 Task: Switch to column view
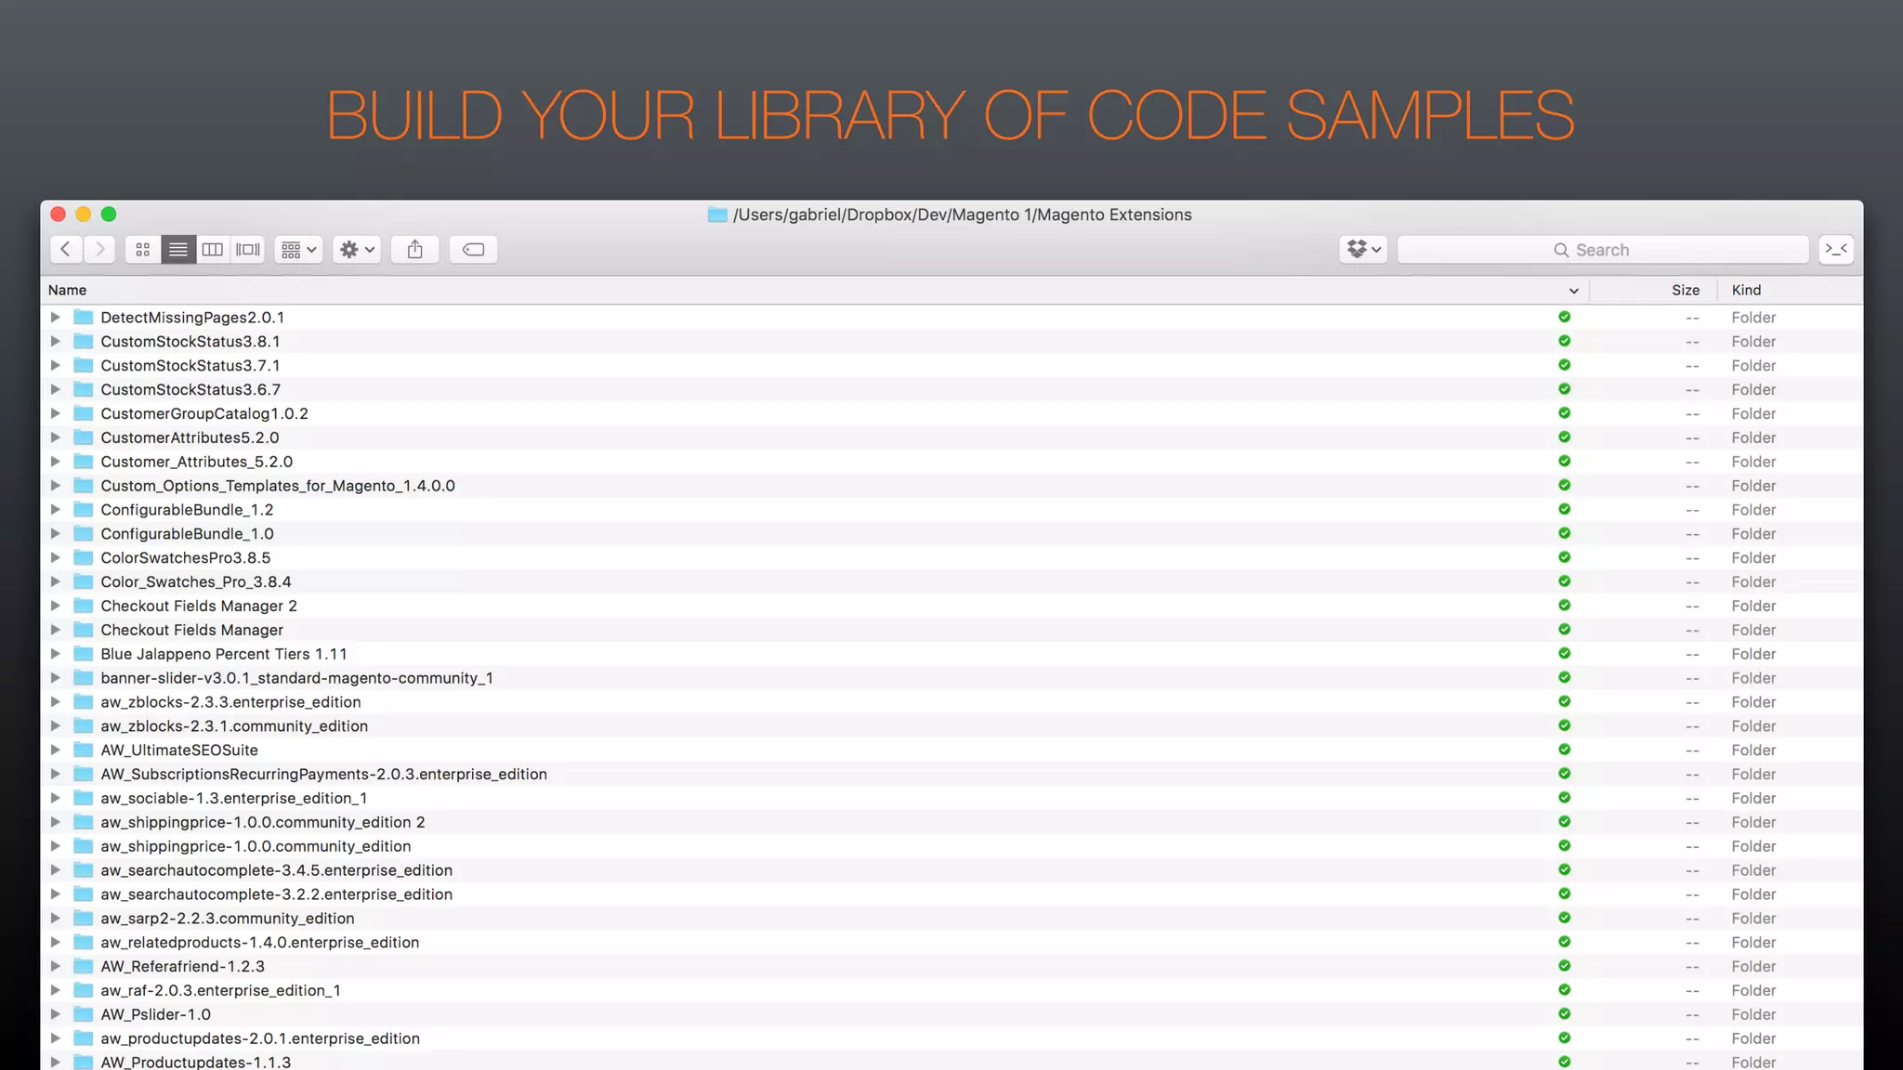click(213, 249)
